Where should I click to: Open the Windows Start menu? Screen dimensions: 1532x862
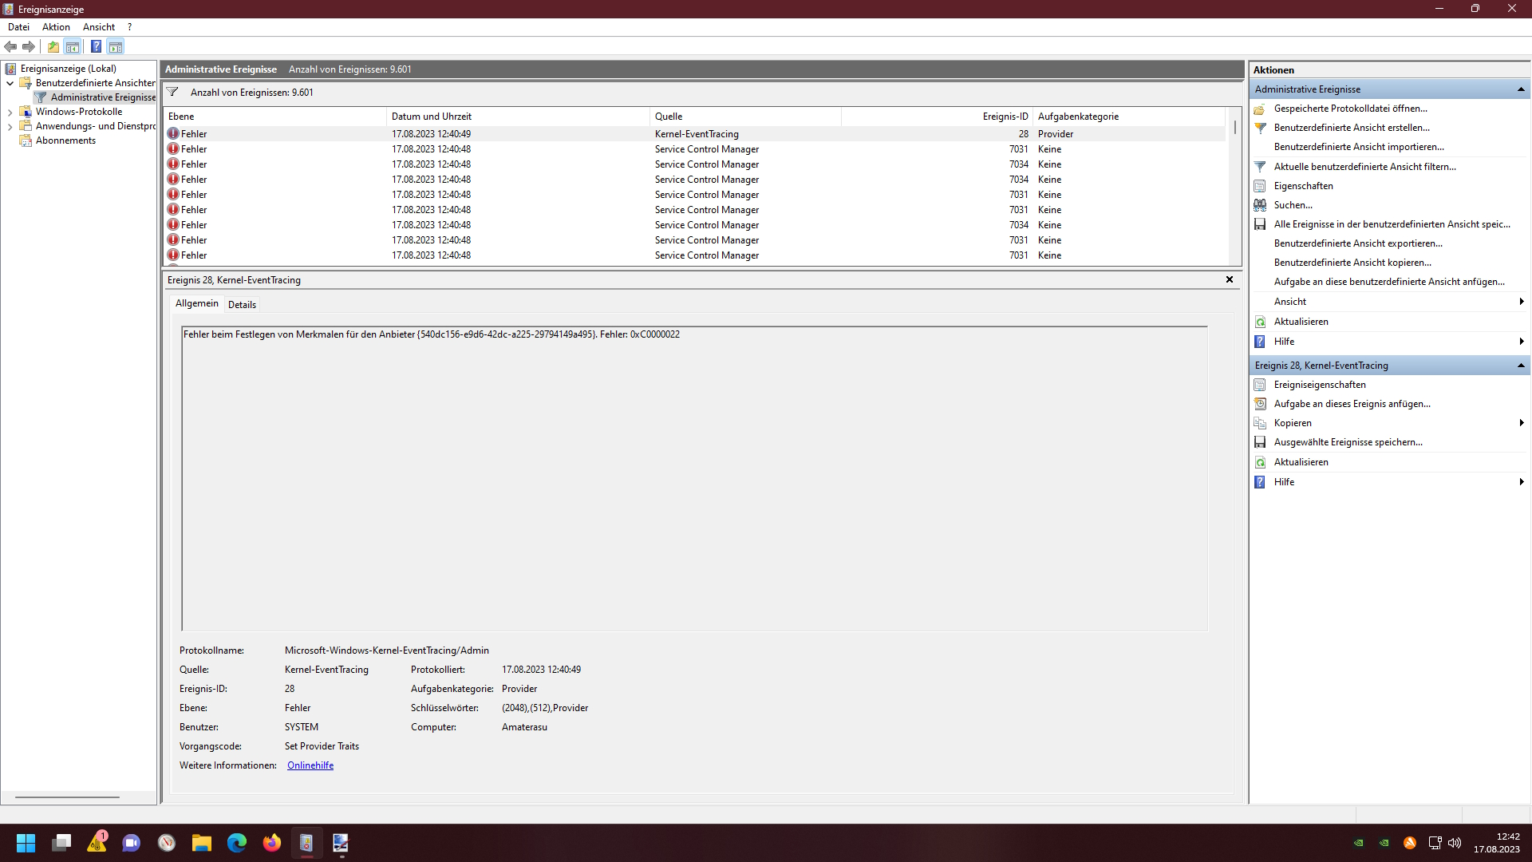(26, 843)
